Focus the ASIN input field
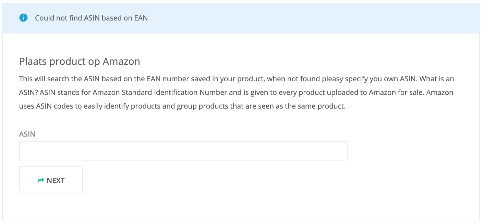This screenshot has height=224, width=484. (183, 151)
